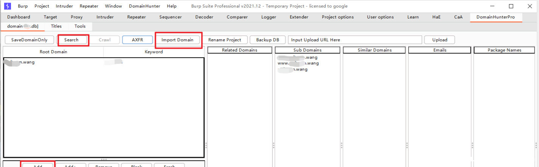The height and width of the screenshot is (167, 539).
Task: Click the Backup DB button
Action: (267, 40)
